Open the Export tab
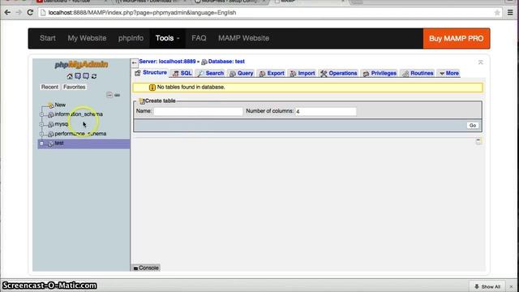This screenshot has width=519, height=292. click(x=272, y=73)
